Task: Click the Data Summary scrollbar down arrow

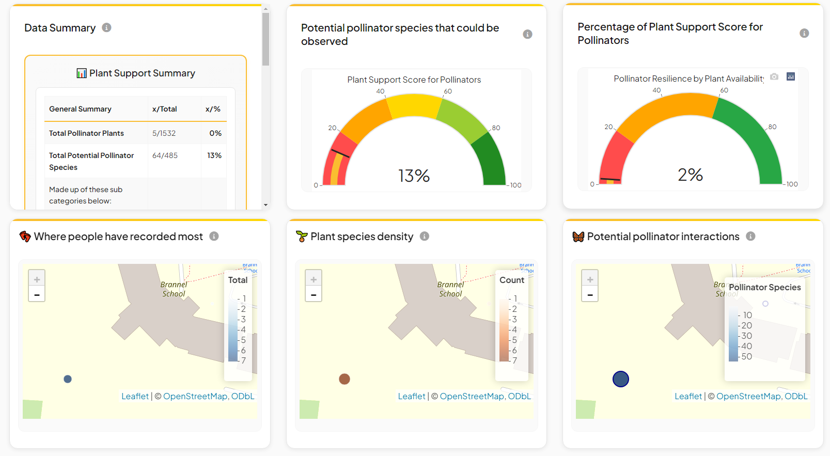Action: [x=265, y=205]
